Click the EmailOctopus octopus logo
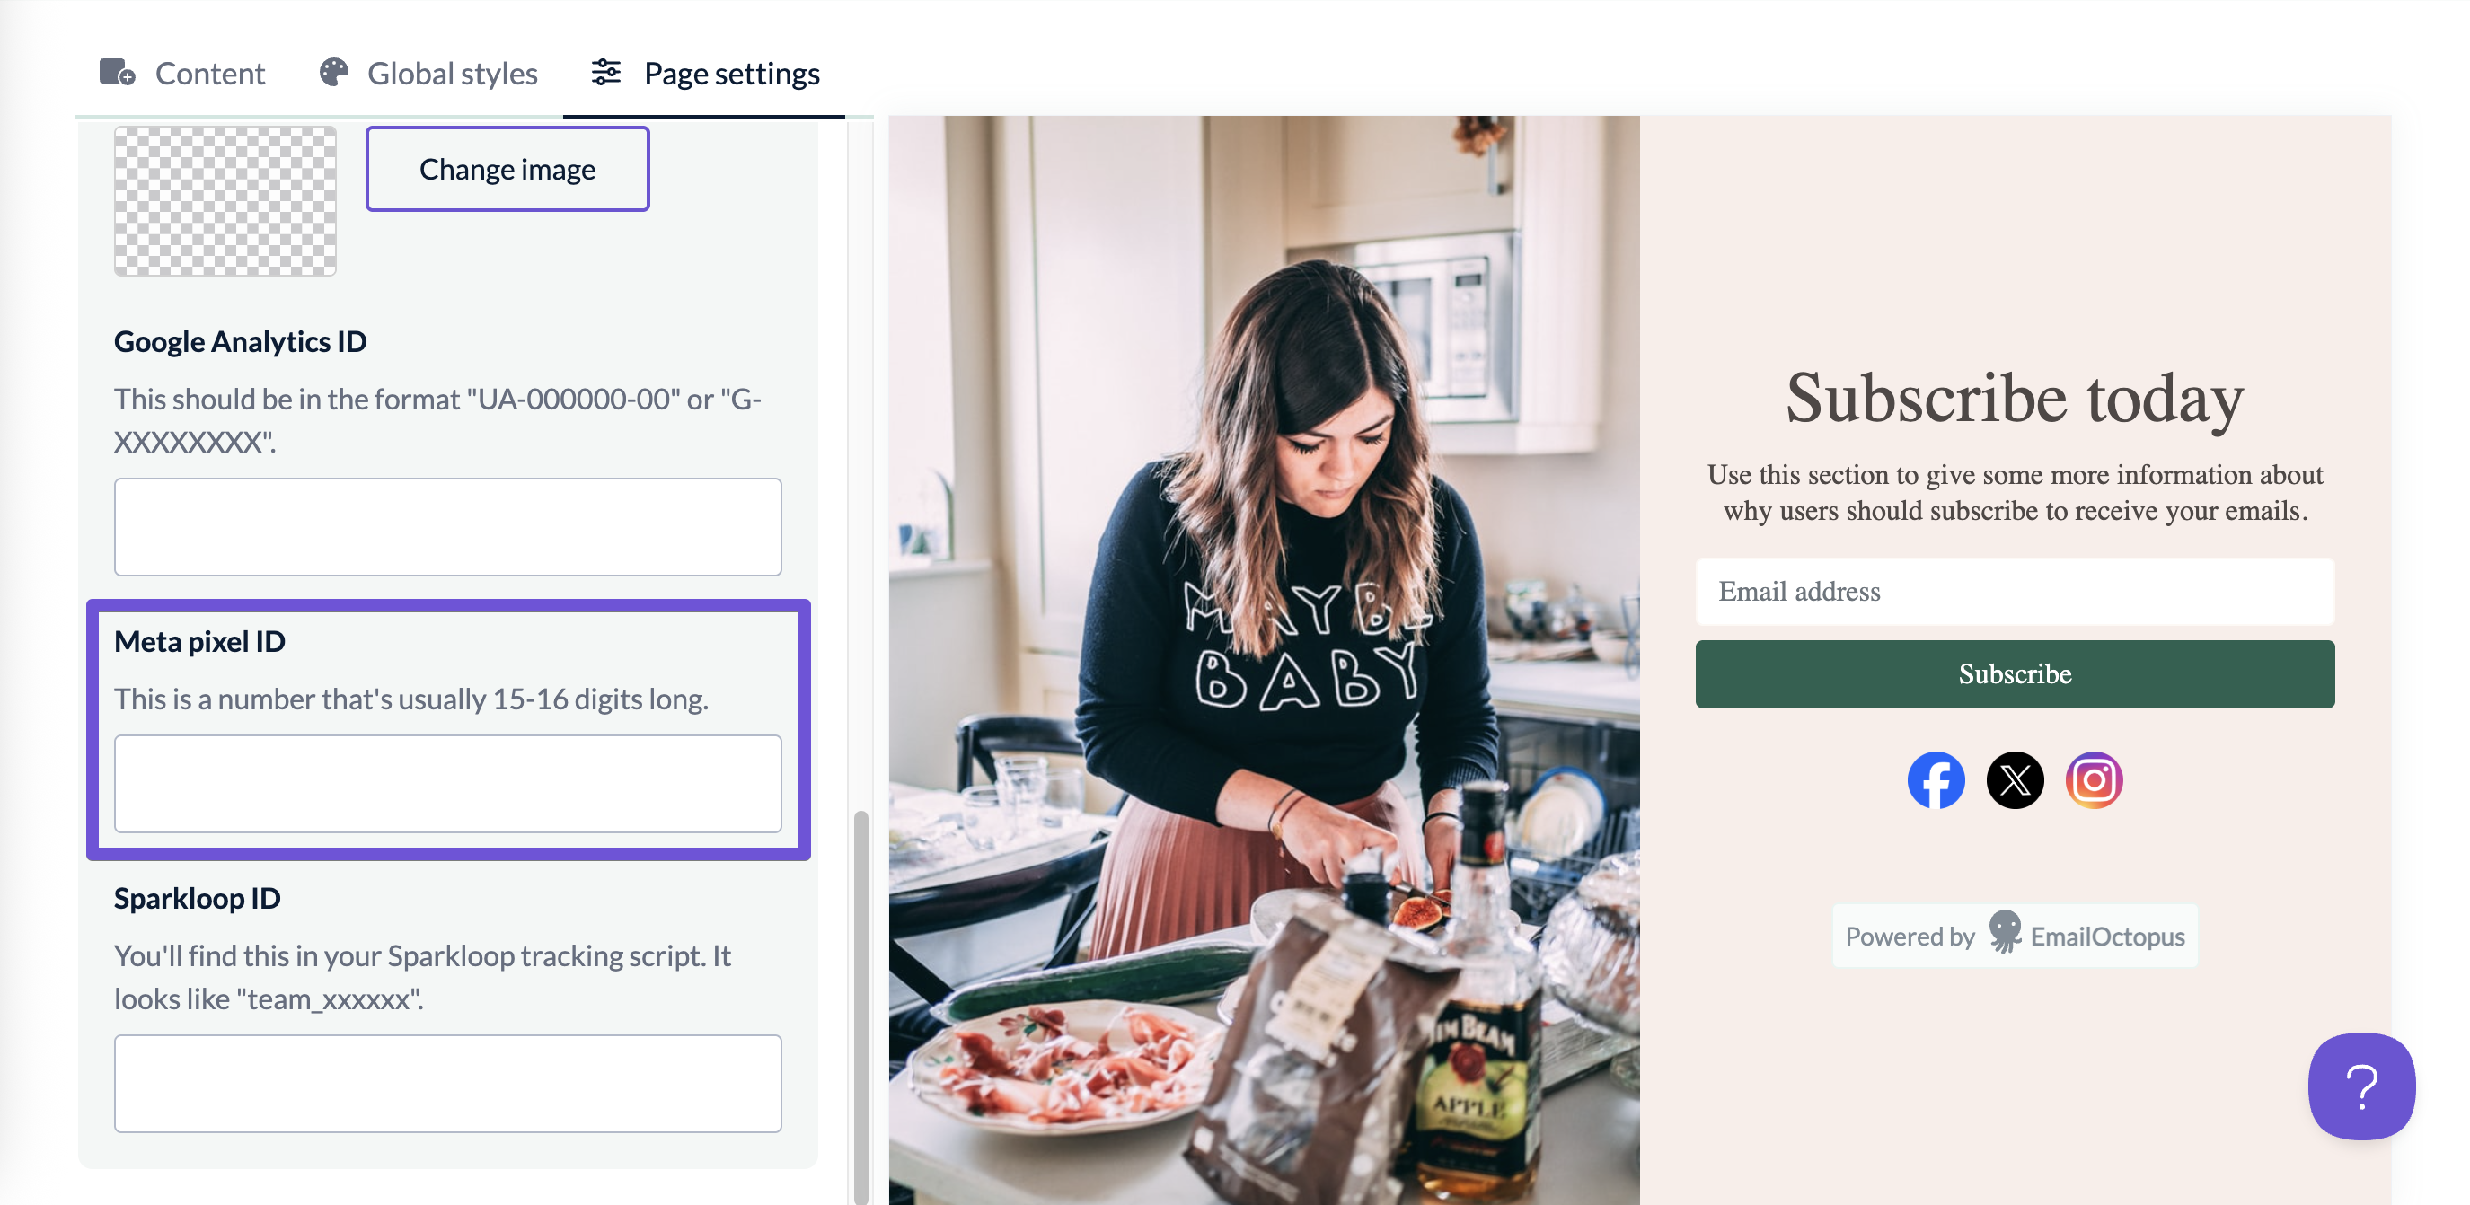 point(2004,932)
